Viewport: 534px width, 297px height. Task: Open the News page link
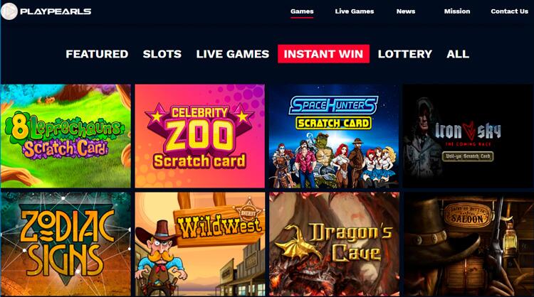tap(406, 11)
